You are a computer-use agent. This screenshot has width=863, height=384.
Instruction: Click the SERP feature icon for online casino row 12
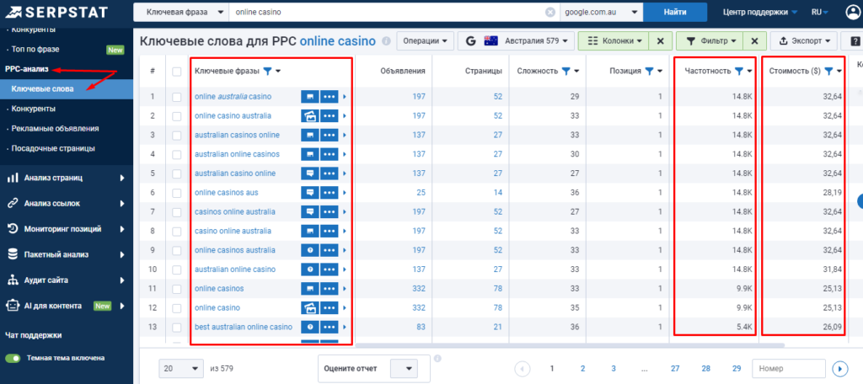point(310,307)
